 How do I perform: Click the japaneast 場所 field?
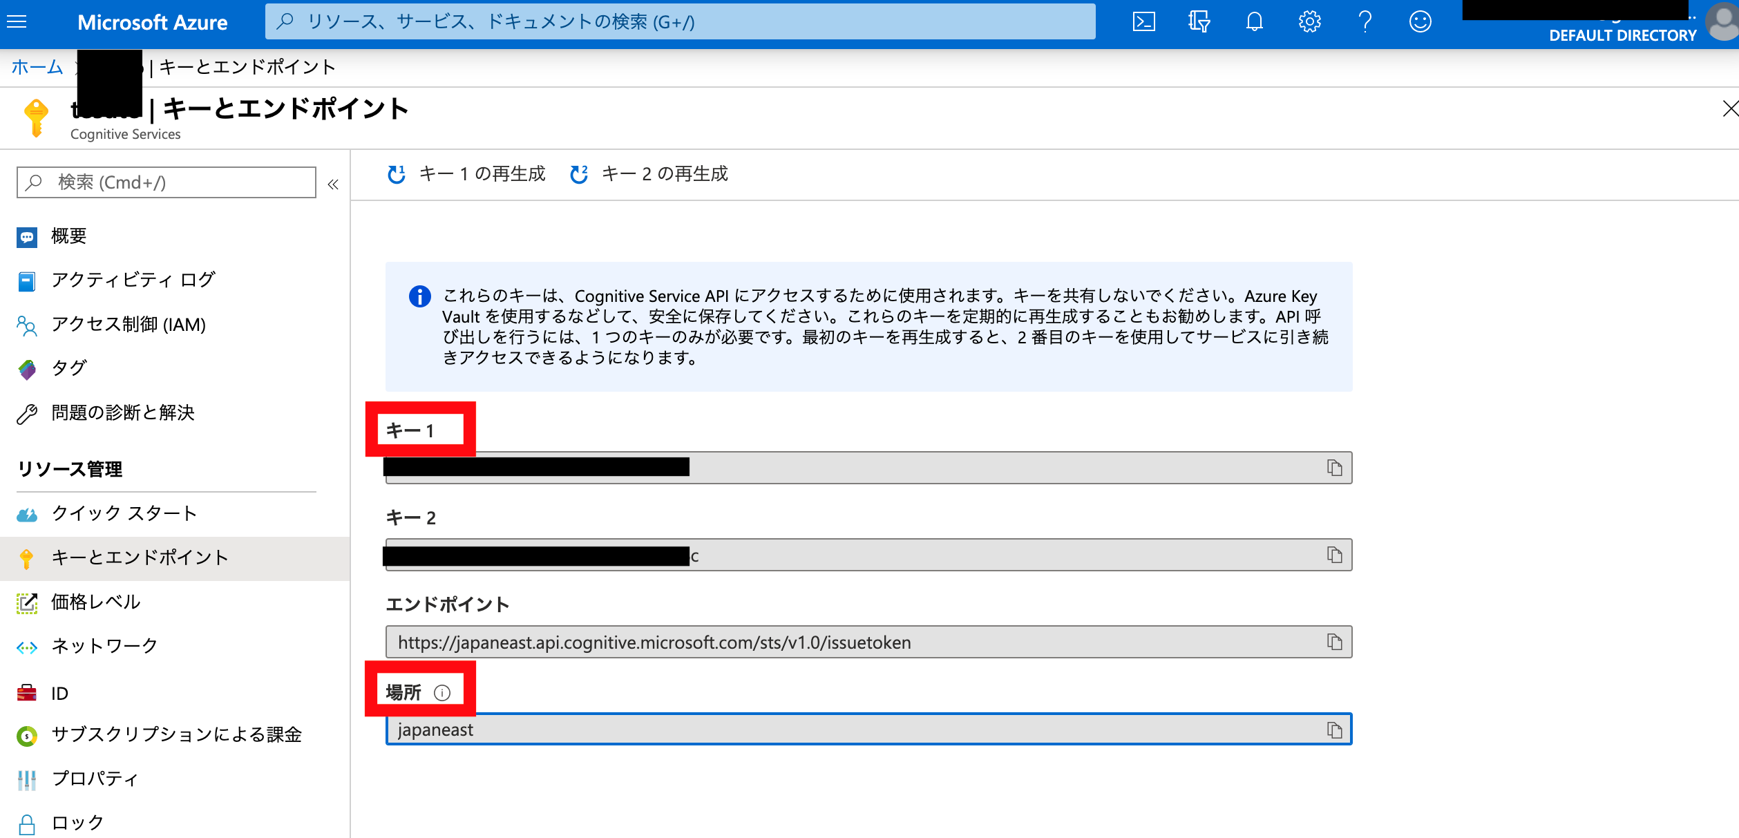coord(868,730)
